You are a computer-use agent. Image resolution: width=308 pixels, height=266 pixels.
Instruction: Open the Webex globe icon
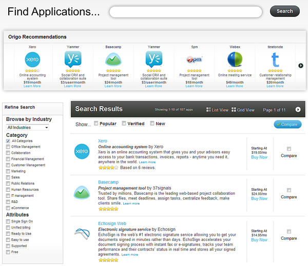[235, 59]
